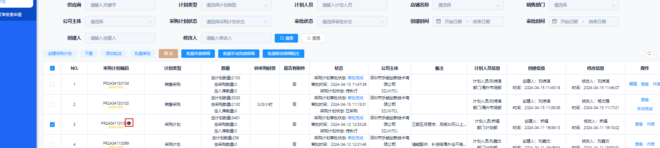Check the checkbox for row 4
The image size is (660, 148).
(52, 144)
